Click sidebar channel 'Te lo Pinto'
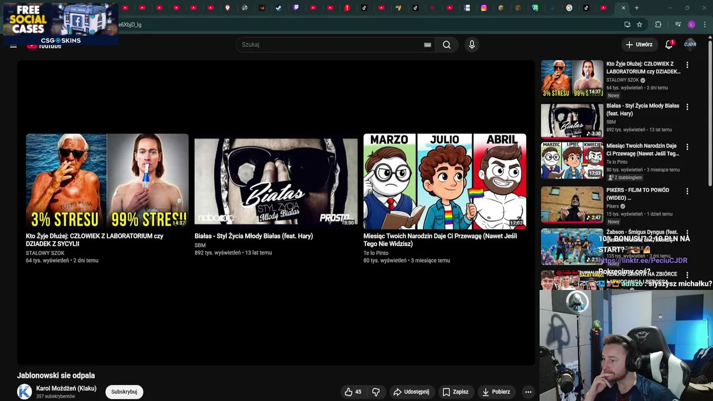713x401 pixels. pyautogui.click(x=617, y=162)
